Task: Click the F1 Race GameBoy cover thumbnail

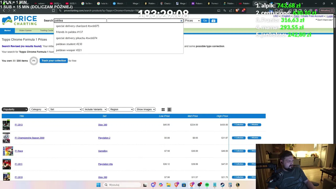Action: [x=8, y=151]
